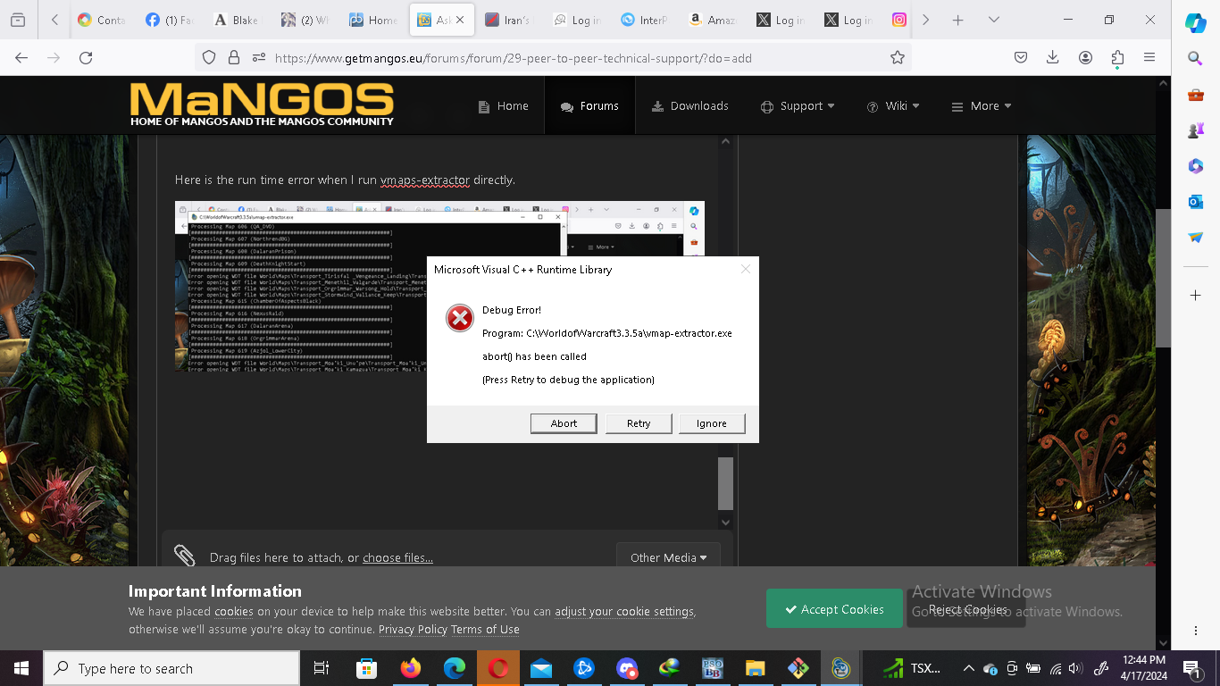
Task: Click Ignore in the debug error dialog
Action: click(x=712, y=423)
